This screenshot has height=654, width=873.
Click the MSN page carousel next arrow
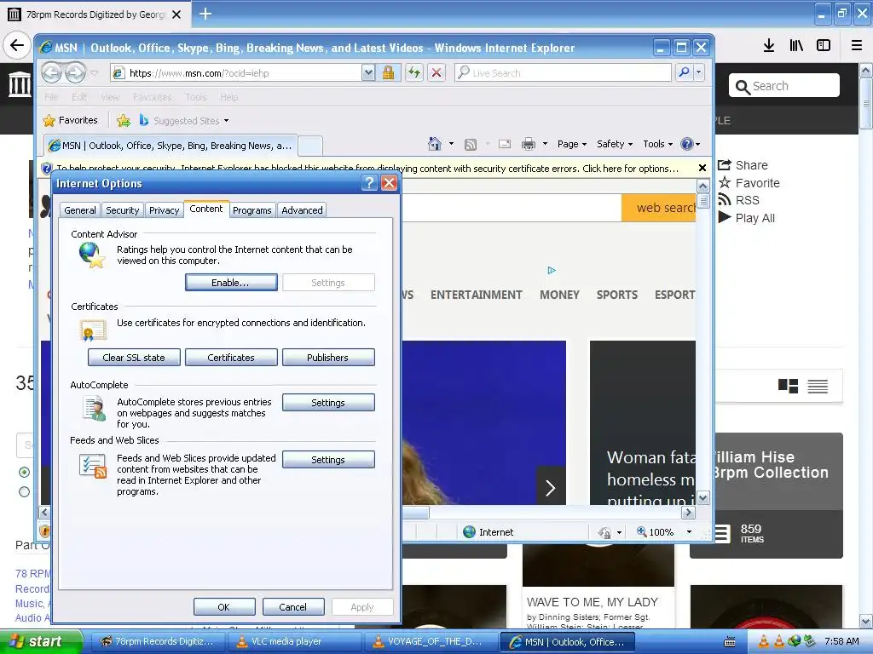551,488
